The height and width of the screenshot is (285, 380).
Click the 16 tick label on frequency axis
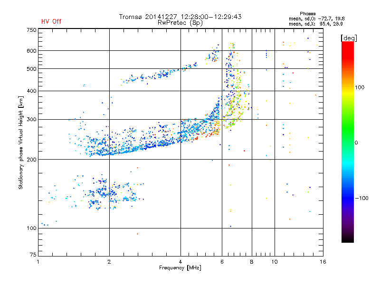pos(323,262)
